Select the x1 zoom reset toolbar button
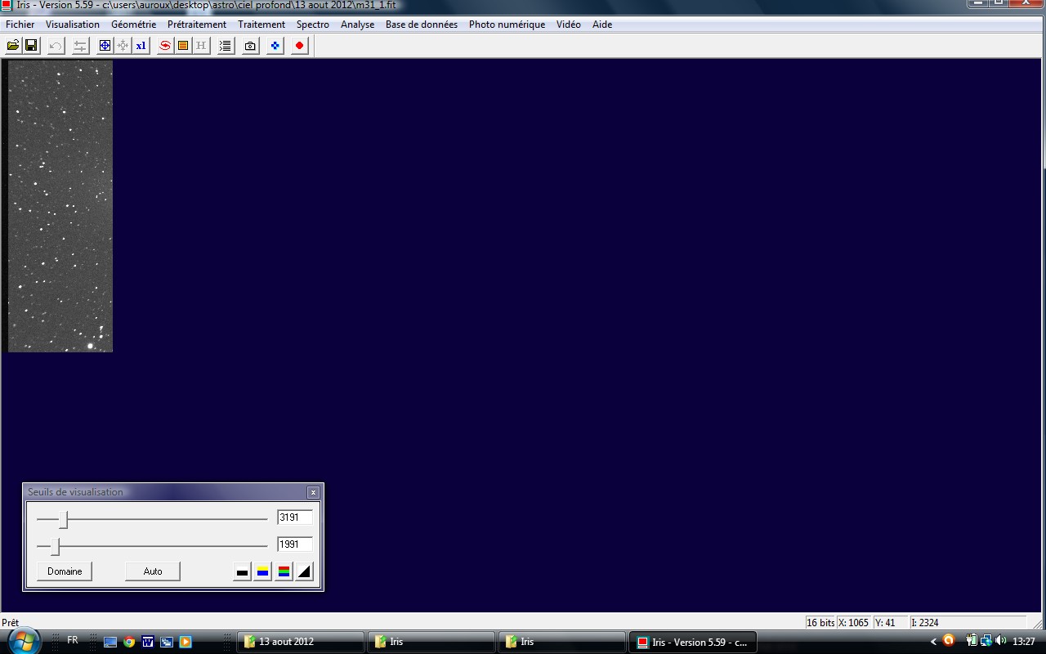 tap(141, 46)
